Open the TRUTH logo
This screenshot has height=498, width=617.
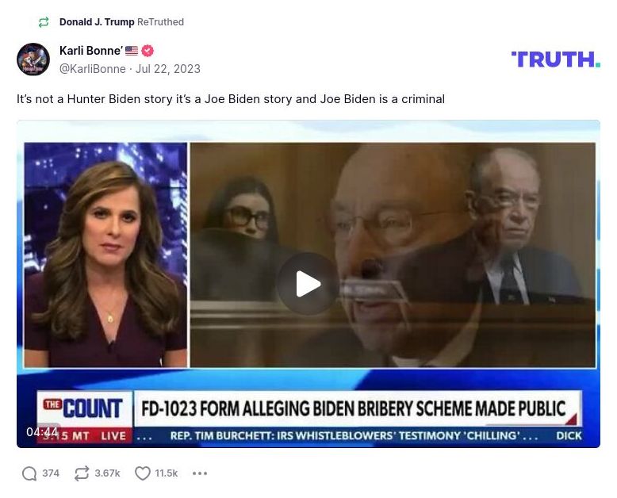[x=556, y=59]
